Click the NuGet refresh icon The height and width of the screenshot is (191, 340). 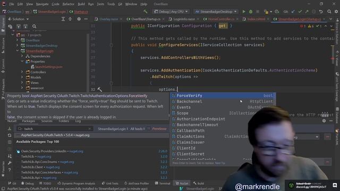(x=10, y=135)
